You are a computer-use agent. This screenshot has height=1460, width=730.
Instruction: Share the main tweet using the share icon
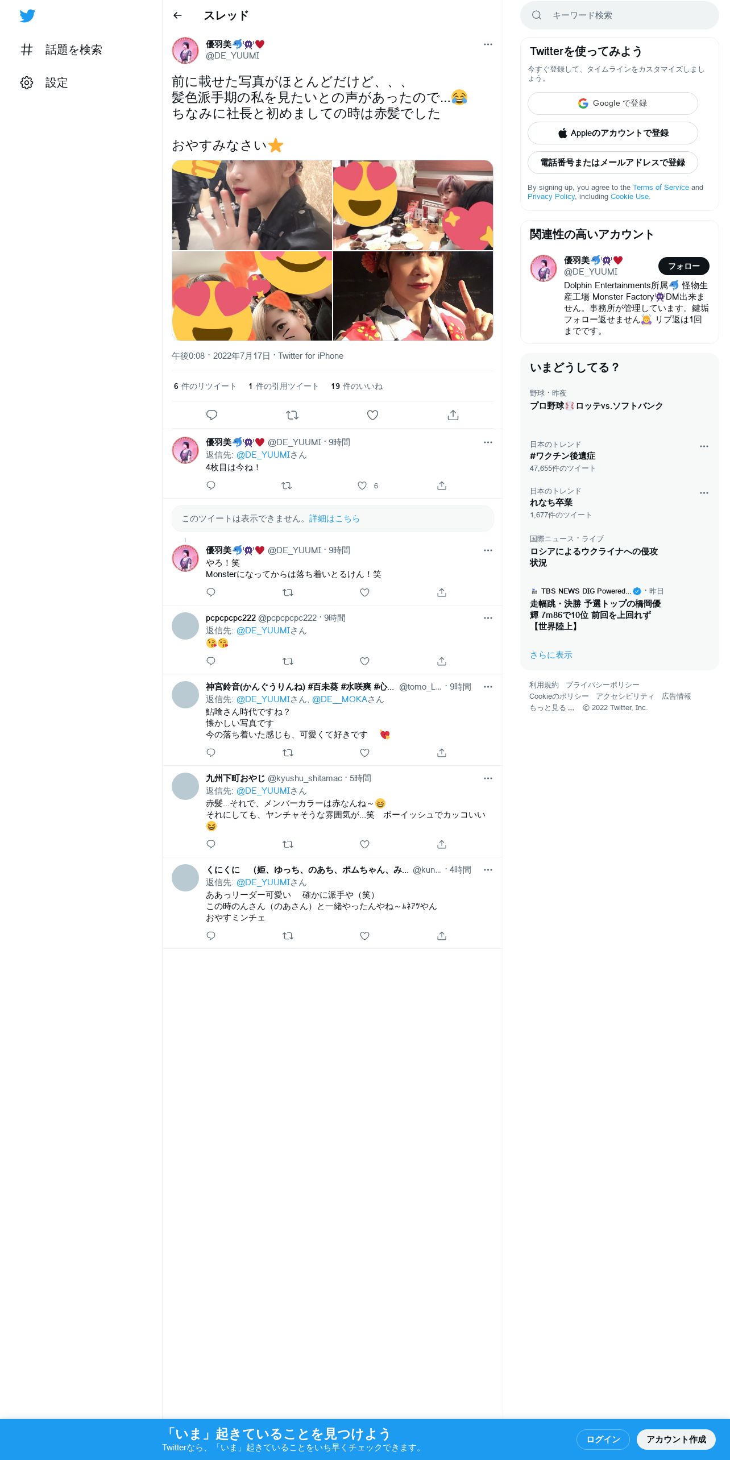pos(453,415)
